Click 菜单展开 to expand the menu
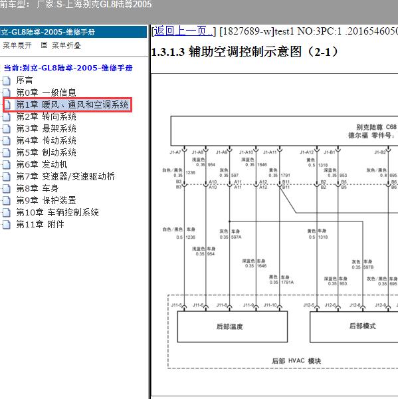The image size is (398, 399). [17, 45]
